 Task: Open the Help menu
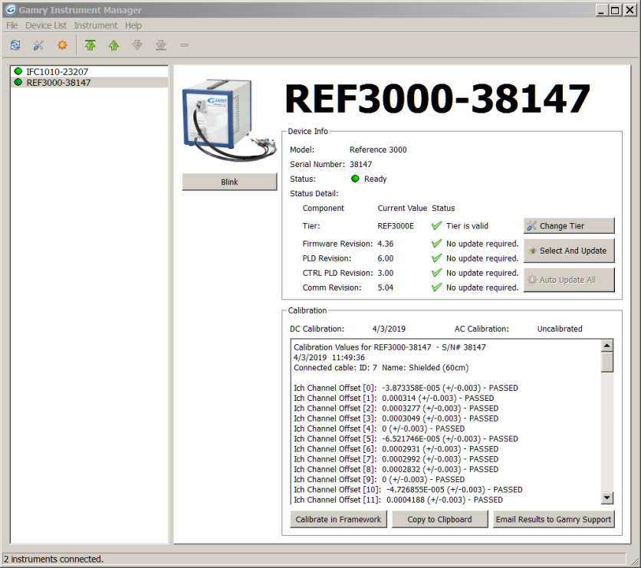(133, 25)
